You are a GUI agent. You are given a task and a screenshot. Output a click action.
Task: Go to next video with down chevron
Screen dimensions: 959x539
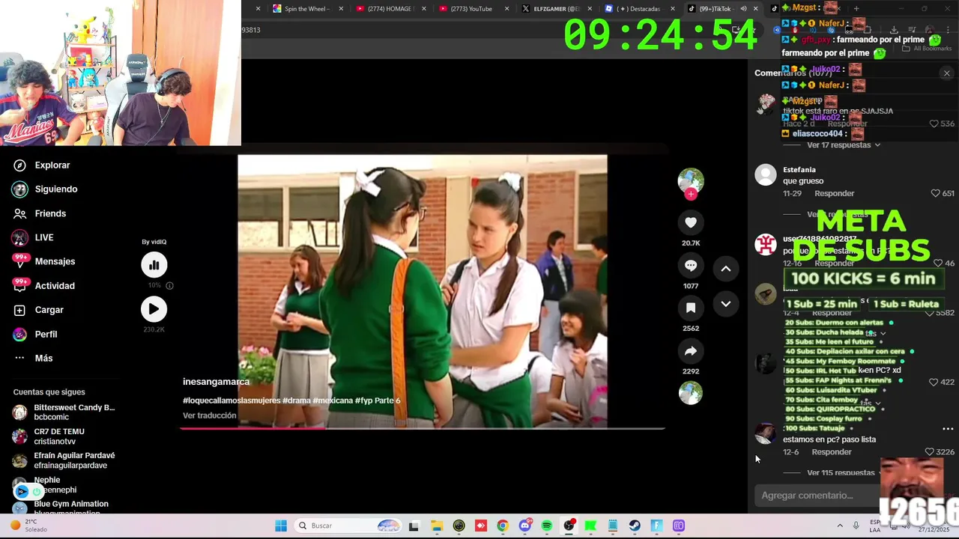pyautogui.click(x=725, y=304)
